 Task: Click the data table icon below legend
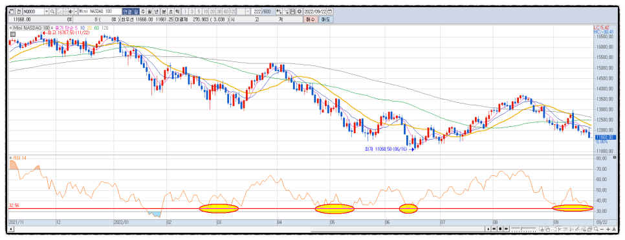[x=13, y=34]
